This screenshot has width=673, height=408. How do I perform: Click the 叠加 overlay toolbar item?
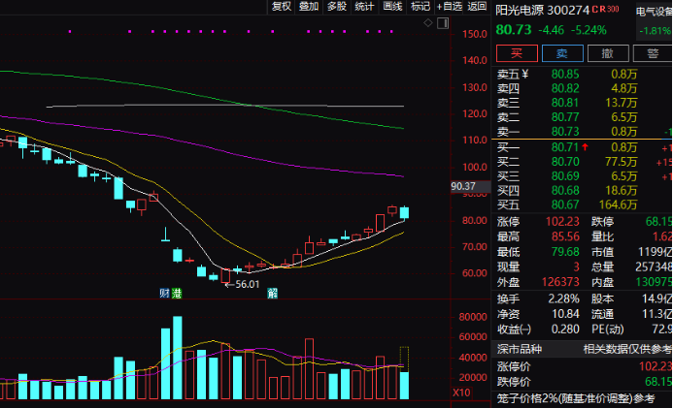(309, 7)
